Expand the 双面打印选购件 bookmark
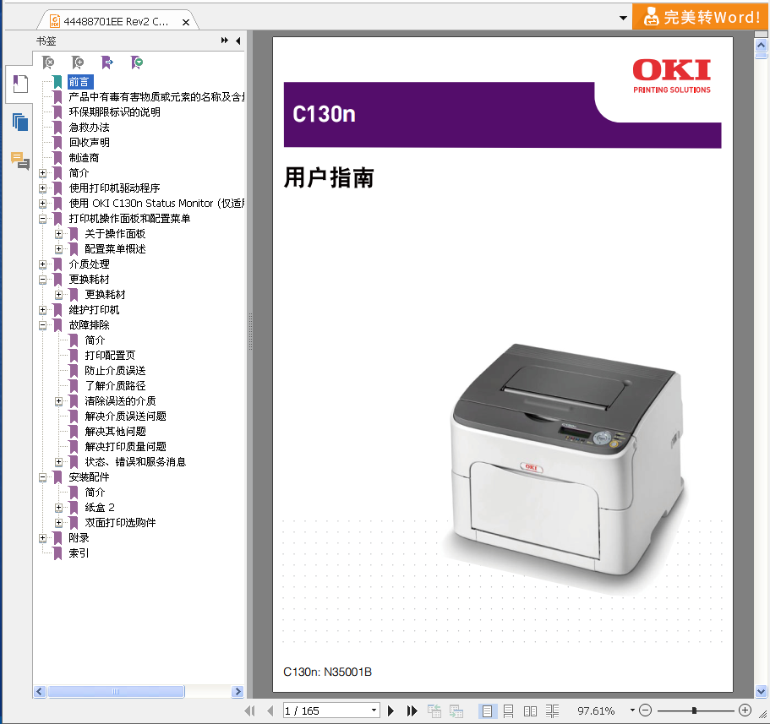 coord(58,523)
